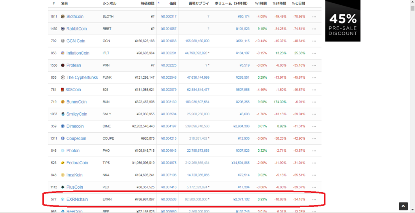This screenshot has height=213, width=415.
Task: Open the FedoraCoin coin page link
Action: [77, 163]
